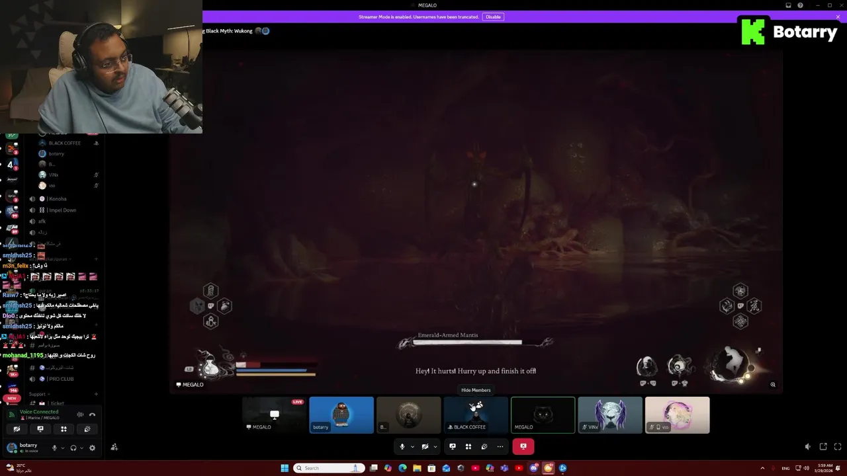Click the invite friends icon near settings

(x=114, y=448)
